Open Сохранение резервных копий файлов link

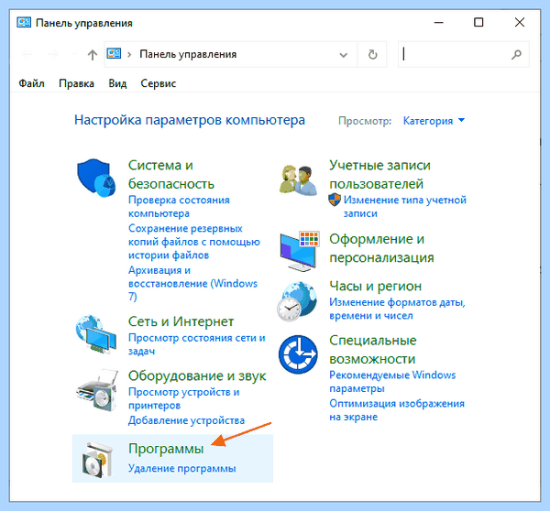click(x=194, y=242)
